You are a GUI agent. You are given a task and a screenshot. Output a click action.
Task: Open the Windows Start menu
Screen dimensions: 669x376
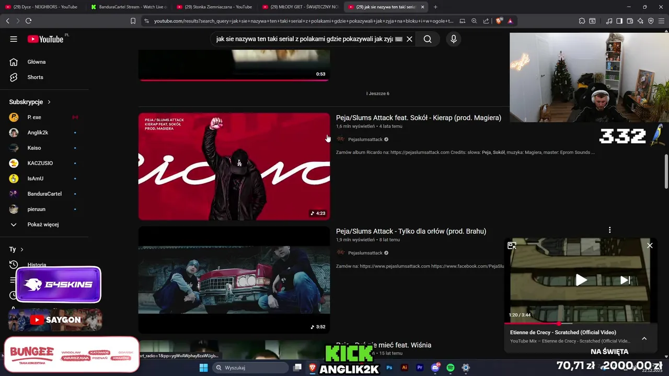point(203,368)
